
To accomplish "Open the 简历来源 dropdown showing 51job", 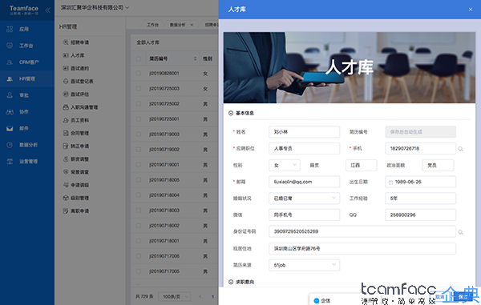I will pyautogui.click(x=305, y=265).
